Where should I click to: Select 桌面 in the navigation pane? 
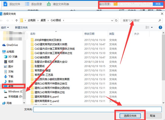(x=9, y=86)
